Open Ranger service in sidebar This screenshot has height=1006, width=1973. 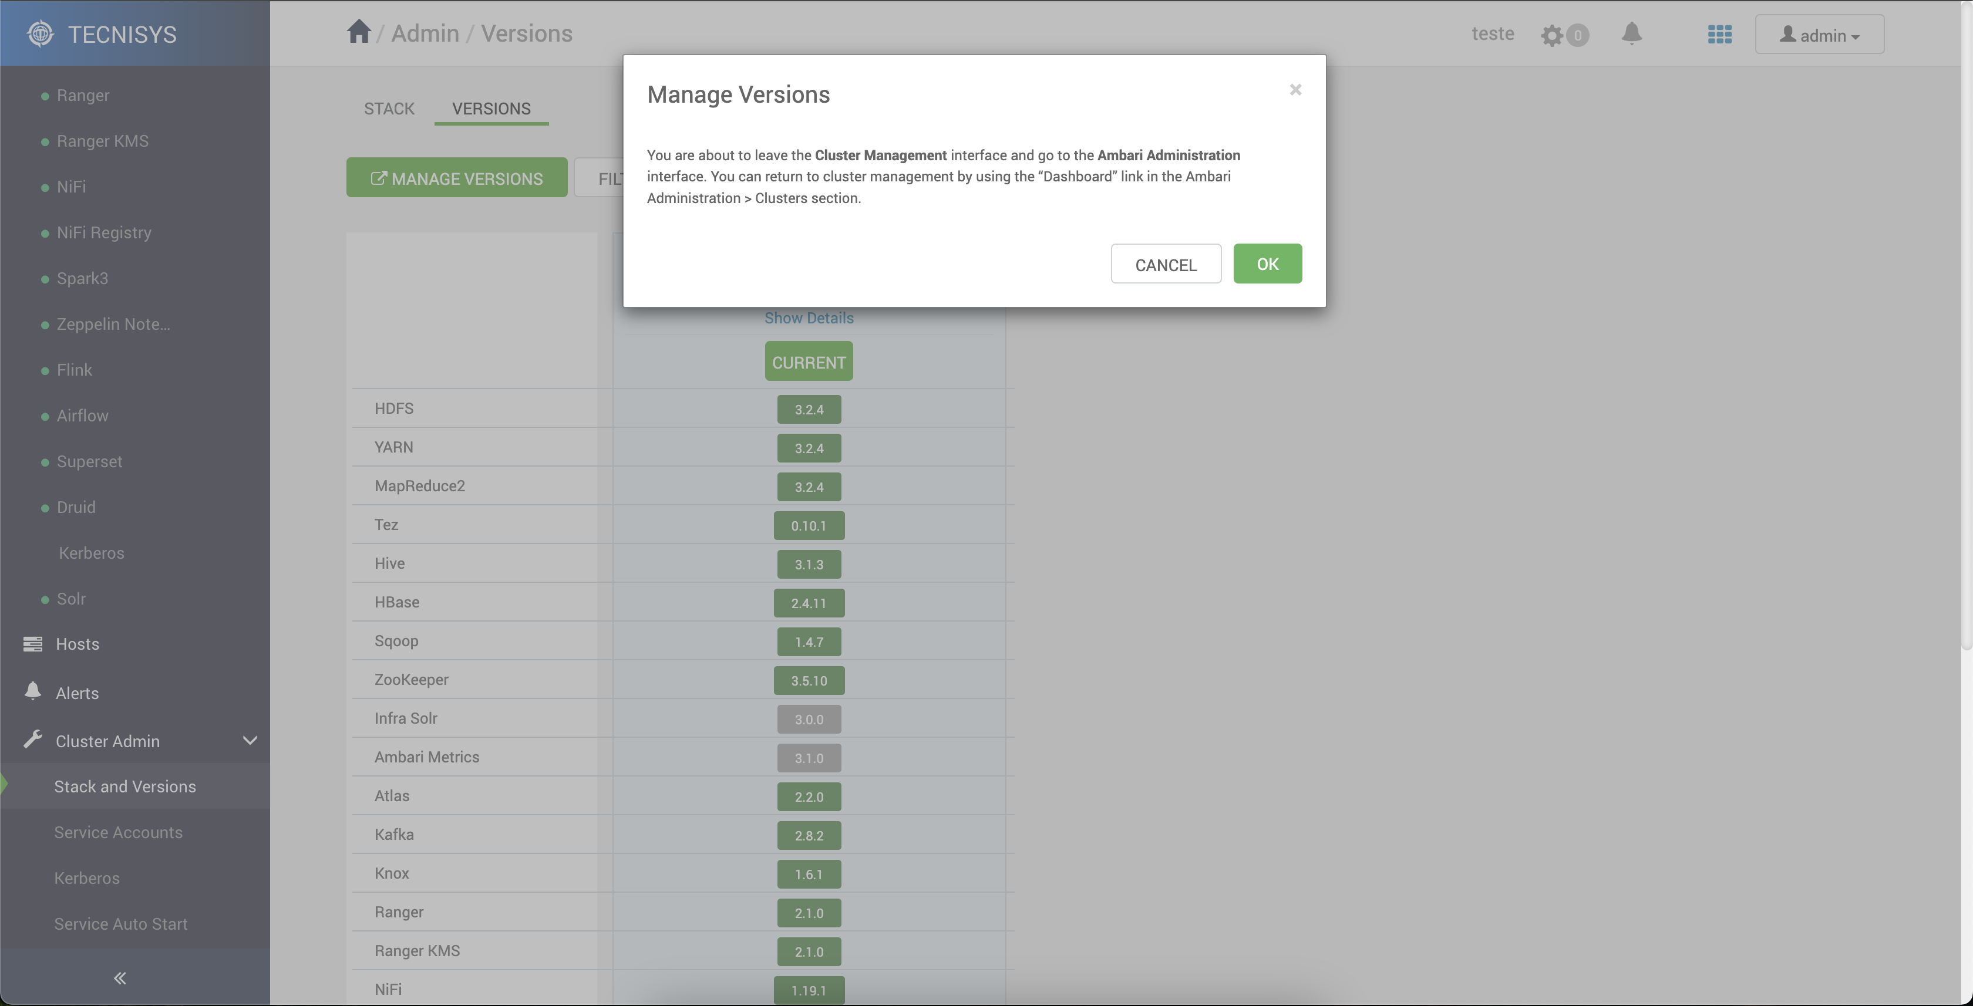coord(83,96)
